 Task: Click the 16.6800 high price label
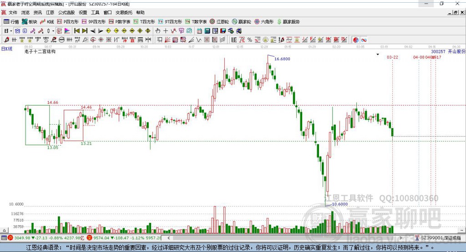282,59
